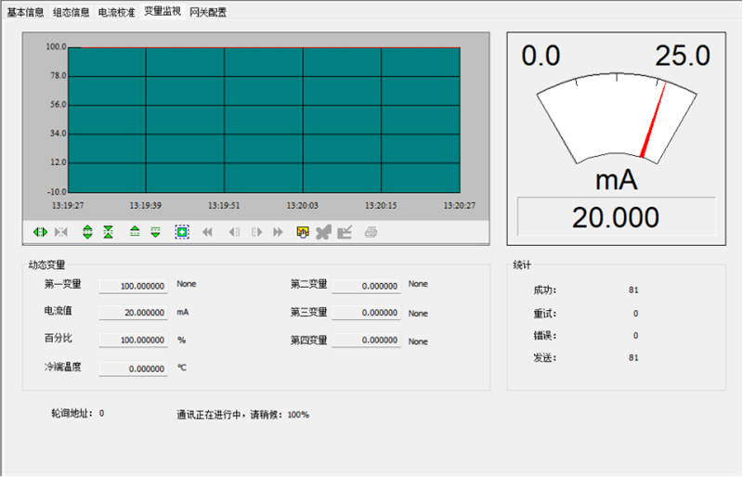Click the 13:19:27 time axis label
The width and height of the screenshot is (743, 477).
(x=68, y=206)
